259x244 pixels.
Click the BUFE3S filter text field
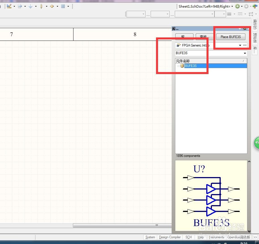(209, 53)
